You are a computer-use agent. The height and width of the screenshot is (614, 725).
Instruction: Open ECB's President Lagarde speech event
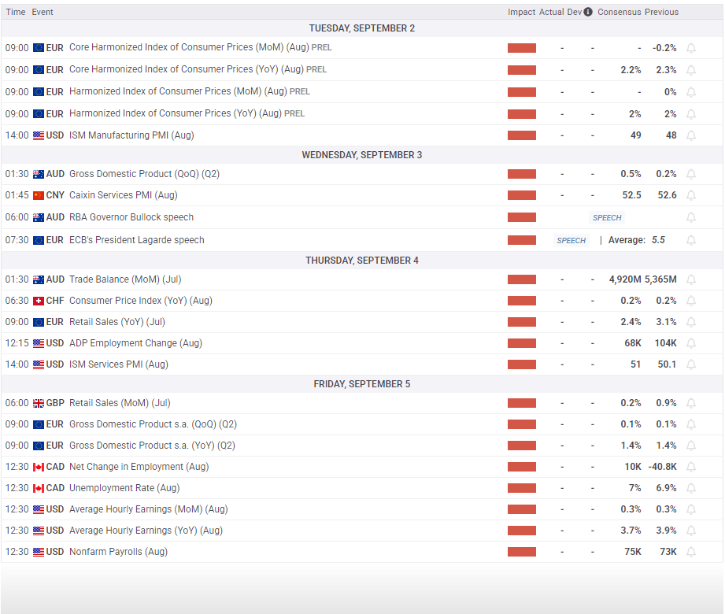[x=137, y=240]
